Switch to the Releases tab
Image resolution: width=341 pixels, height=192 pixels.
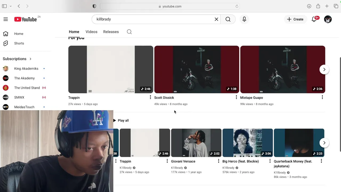click(x=111, y=32)
